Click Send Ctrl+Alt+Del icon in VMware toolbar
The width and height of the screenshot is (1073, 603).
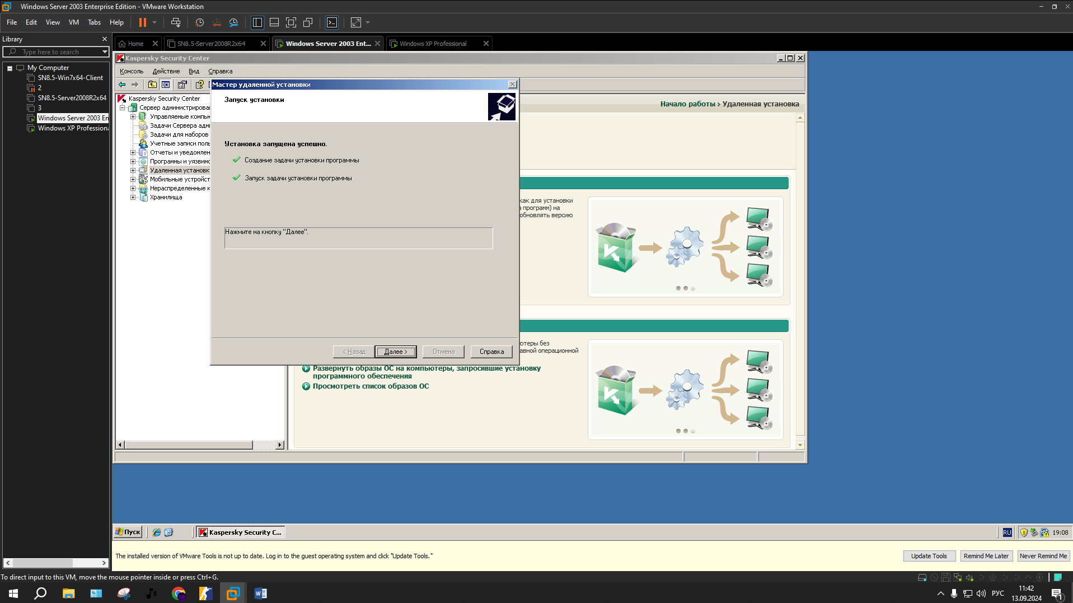(x=176, y=22)
